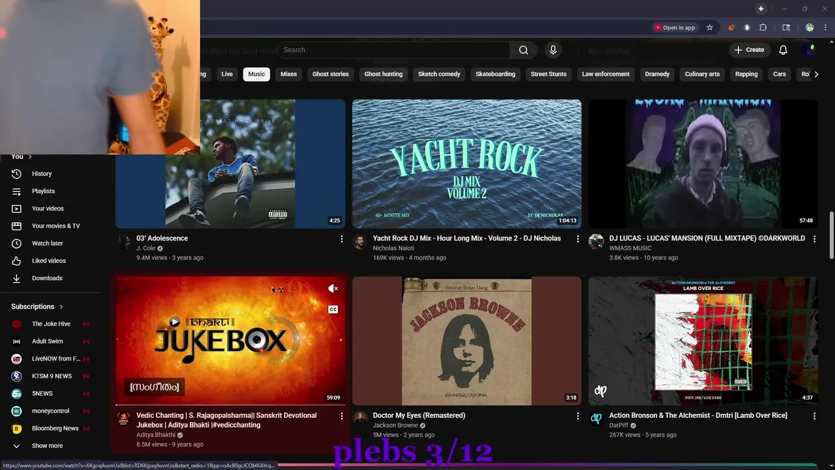Click the YouTube search input field
The height and width of the screenshot is (470, 835).
click(393, 50)
